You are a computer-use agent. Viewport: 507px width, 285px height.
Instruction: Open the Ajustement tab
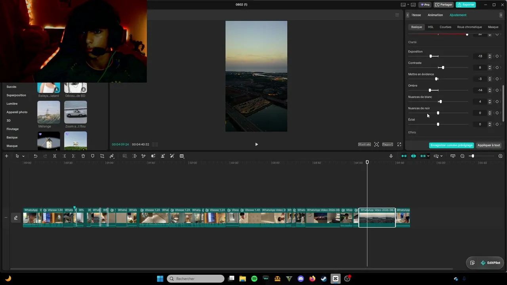[x=458, y=15]
